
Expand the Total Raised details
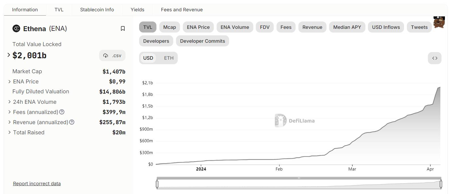(9, 132)
